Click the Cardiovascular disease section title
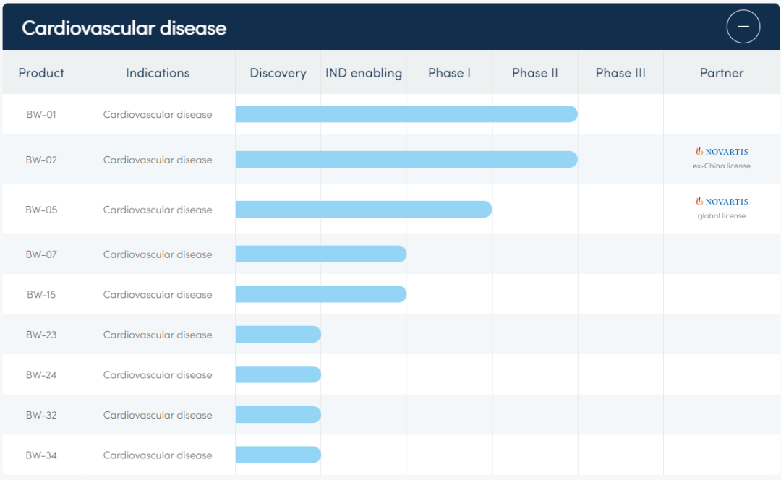Viewport: 781px width, 480px height. pos(124,28)
